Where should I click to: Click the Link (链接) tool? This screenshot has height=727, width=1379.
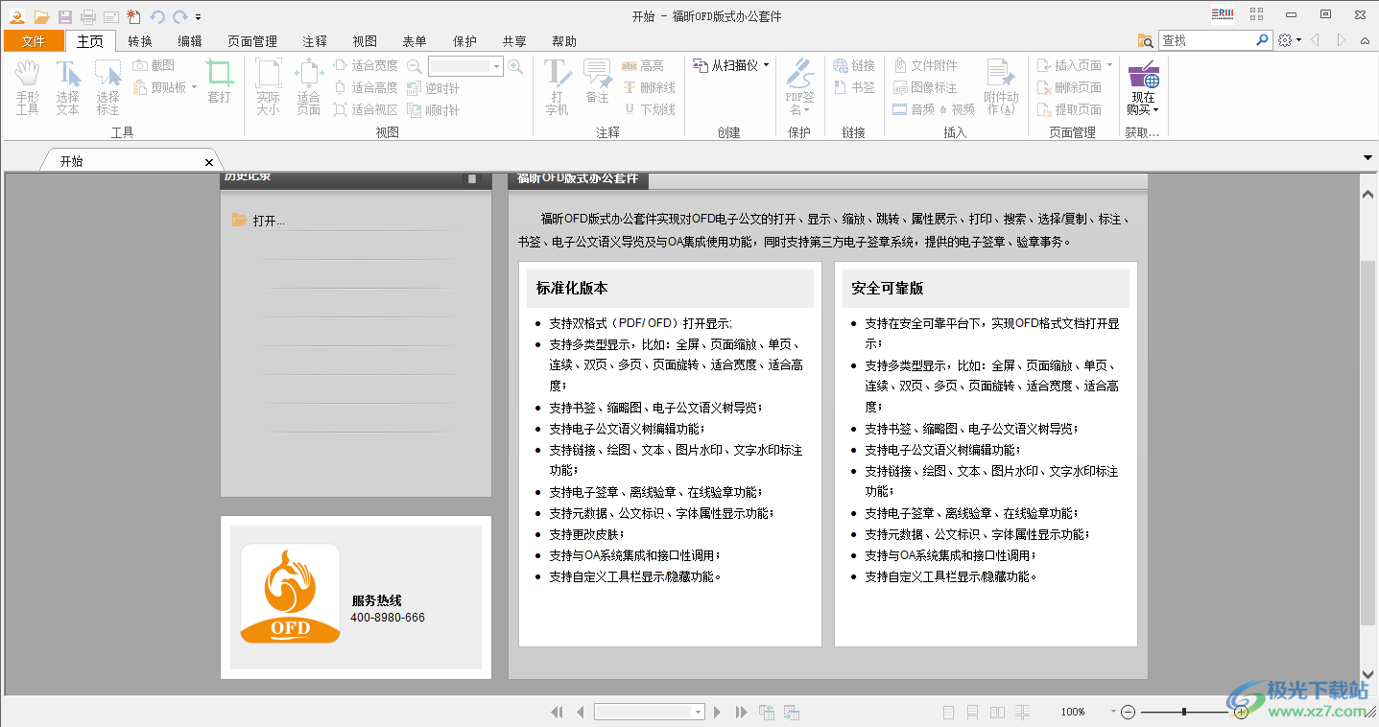(854, 65)
